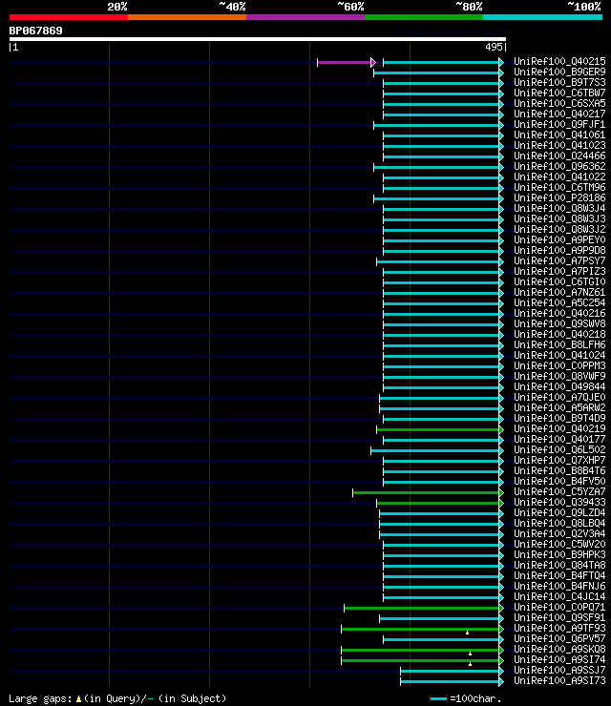611x706 pixels.
Task: Open the UniRef100_Q6PV57 hit label
Action: pyautogui.click(x=559, y=638)
